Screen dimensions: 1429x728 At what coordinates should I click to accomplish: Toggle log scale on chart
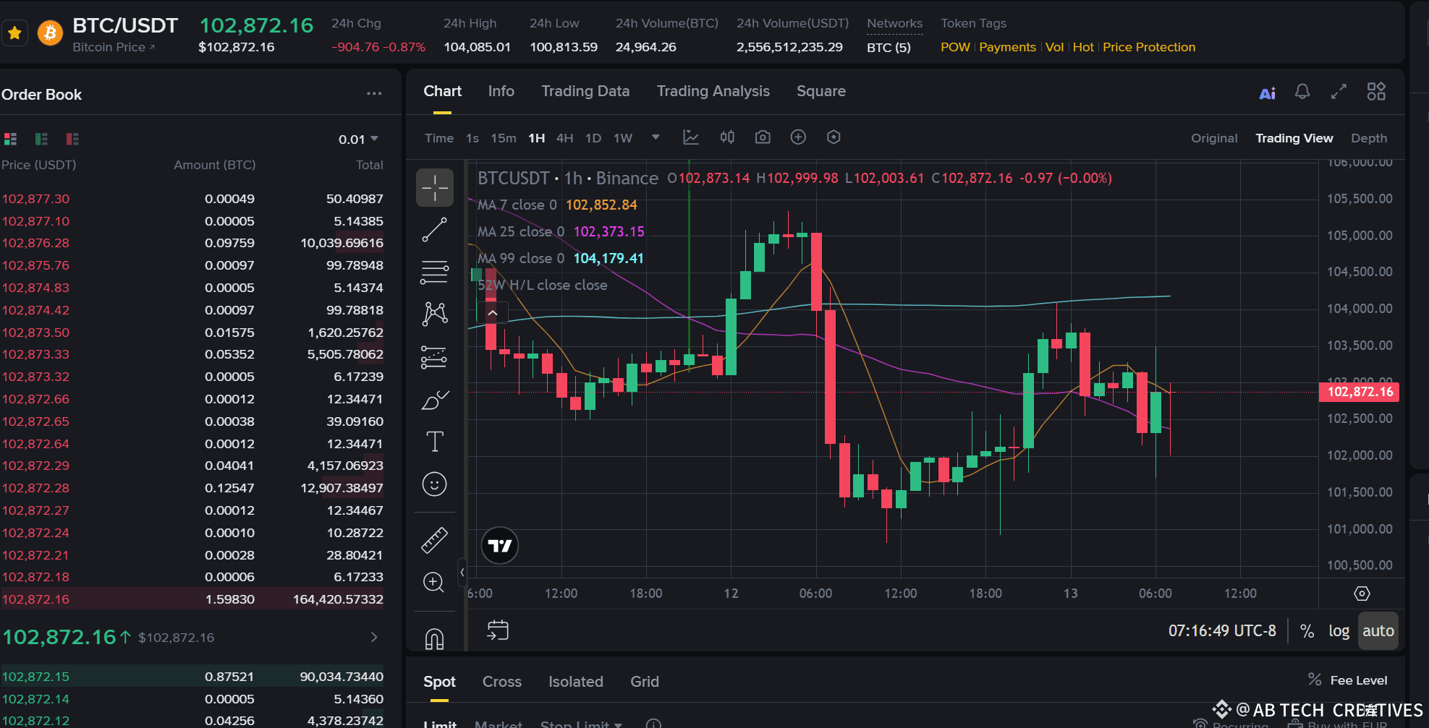pyautogui.click(x=1339, y=630)
